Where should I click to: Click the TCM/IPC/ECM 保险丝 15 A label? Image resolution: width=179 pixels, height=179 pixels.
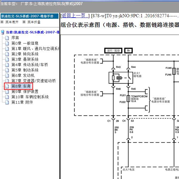[x=139, y=99]
